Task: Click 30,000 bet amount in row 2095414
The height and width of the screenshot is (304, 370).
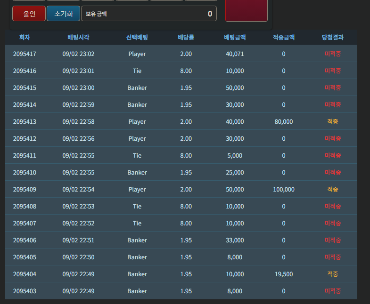Action: coord(235,105)
